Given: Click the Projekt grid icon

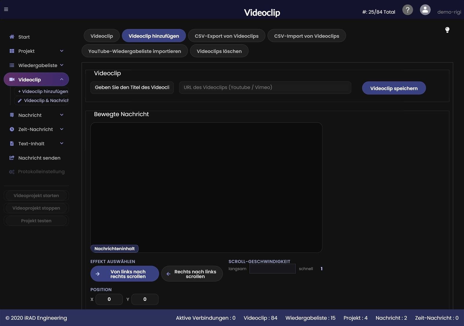Looking at the screenshot, I should coord(12,51).
